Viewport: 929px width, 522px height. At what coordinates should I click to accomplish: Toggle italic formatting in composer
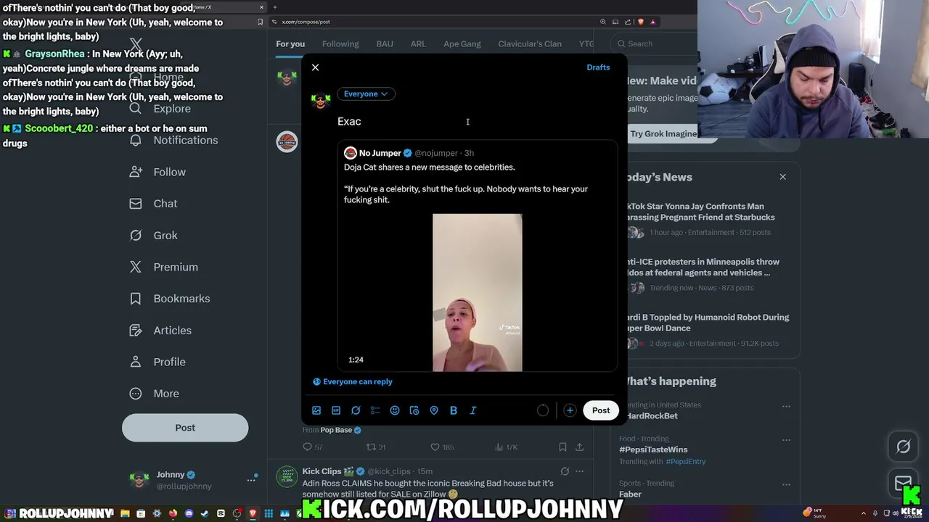(x=473, y=410)
